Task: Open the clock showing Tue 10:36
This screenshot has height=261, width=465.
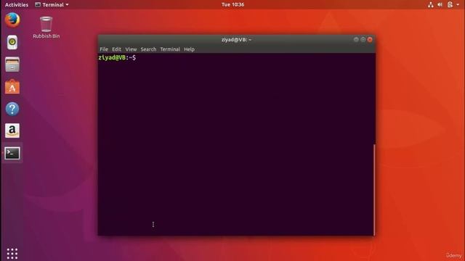Action: point(232,5)
